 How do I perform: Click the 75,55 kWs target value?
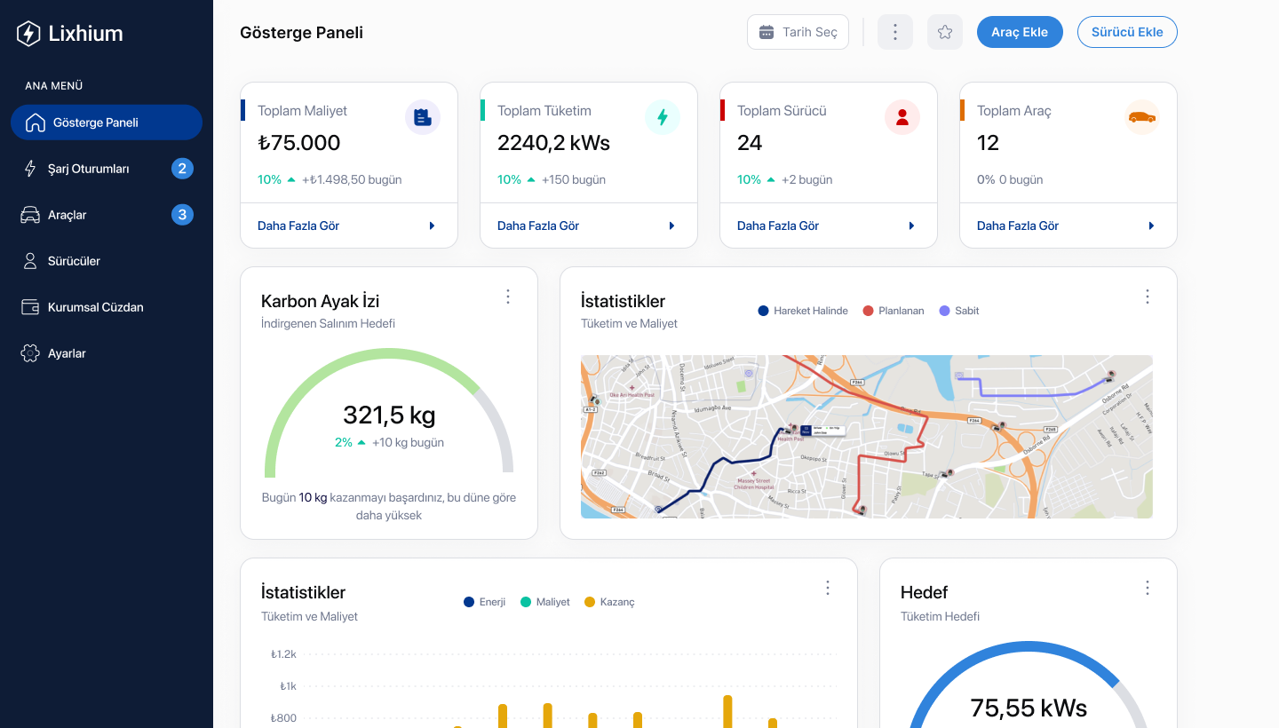pyautogui.click(x=1029, y=708)
